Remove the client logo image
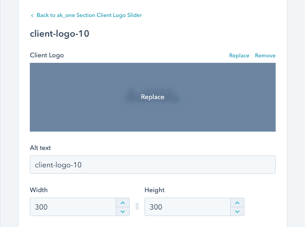 click(x=265, y=55)
